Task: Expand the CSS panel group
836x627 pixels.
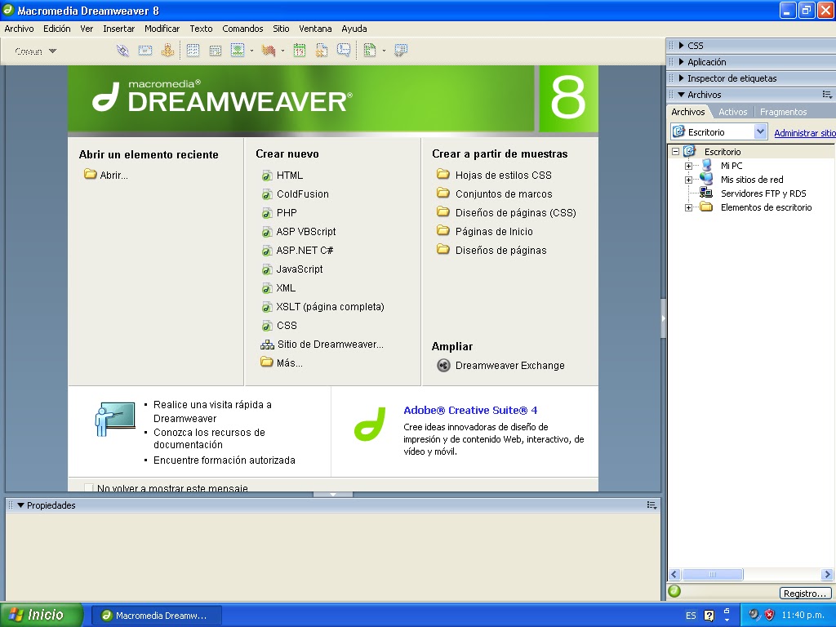Action: click(682, 46)
